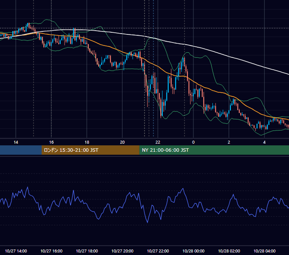
Task: Click hour label 18 on price chart axis
Action: 87,142
